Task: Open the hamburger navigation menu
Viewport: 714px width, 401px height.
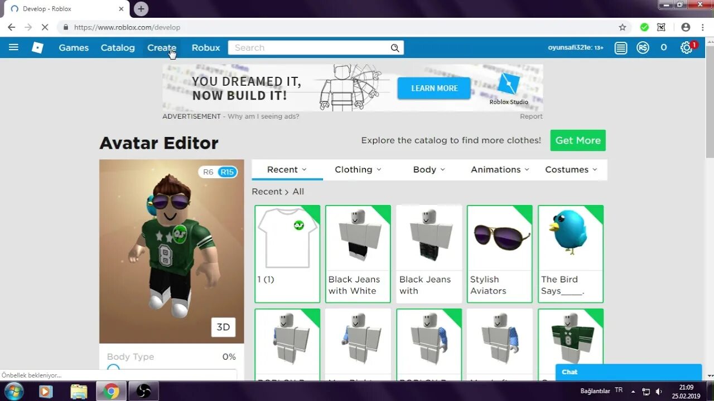Action: 13,47
